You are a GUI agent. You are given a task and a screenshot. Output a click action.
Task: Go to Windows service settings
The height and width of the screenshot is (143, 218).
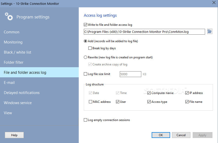pos(39,103)
